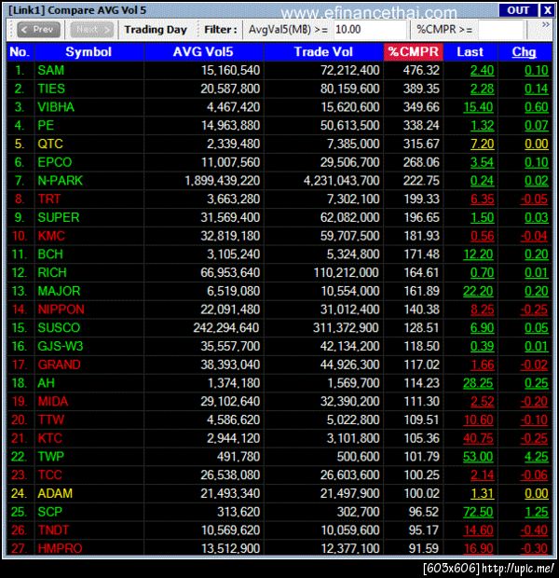The image size is (559, 578).
Task: Click NIPPON's change value -0.25
Action: tap(535, 310)
